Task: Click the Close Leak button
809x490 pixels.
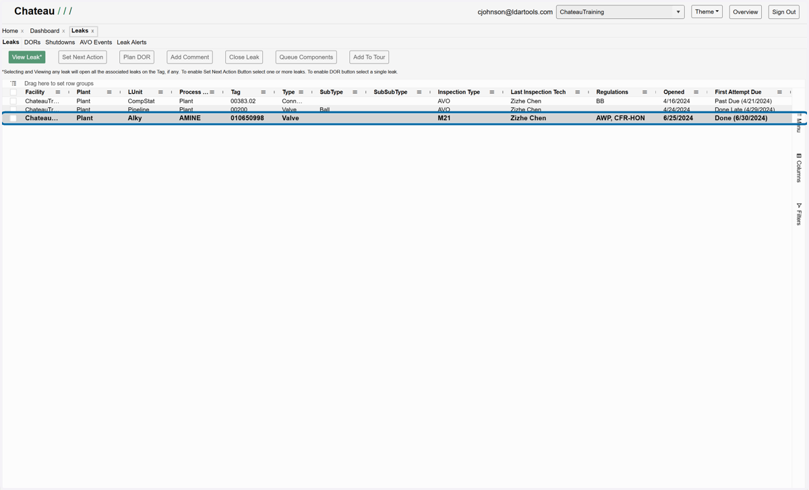Action: click(x=244, y=57)
